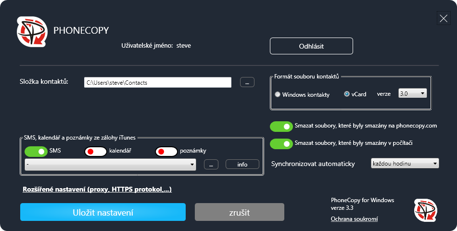Select the Windows kontakty radio option
Image resolution: width=457 pixels, height=231 pixels.
278,95
